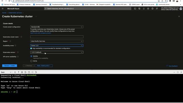Click info icon next to Kubernetes version
183x103 pixels.
click(18, 52)
